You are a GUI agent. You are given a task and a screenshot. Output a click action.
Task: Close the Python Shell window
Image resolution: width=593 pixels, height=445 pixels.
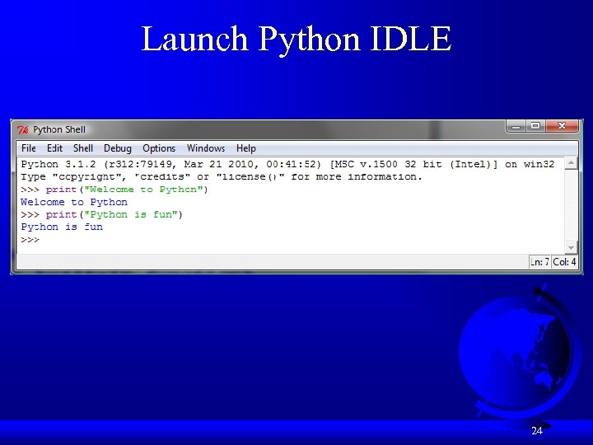562,126
